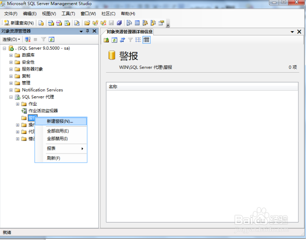Expand the 复制 folder node
Screen dimensions: 306x240
click(11, 76)
